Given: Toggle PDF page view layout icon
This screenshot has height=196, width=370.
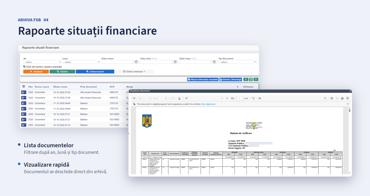Looking at the screenshot, I should (x=259, y=98).
